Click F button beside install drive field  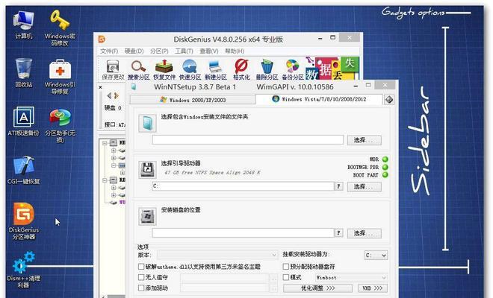click(338, 232)
